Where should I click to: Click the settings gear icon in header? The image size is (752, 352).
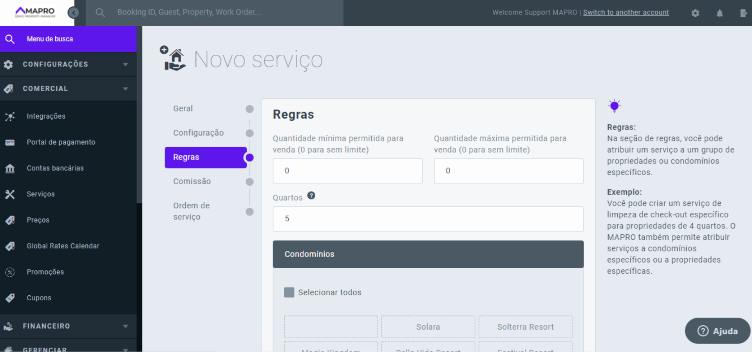(x=695, y=13)
